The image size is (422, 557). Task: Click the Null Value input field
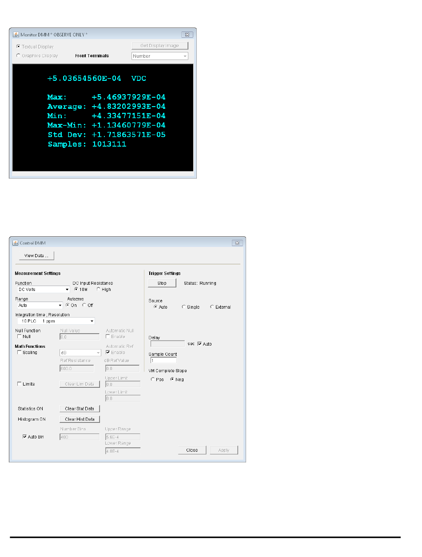[x=79, y=337]
